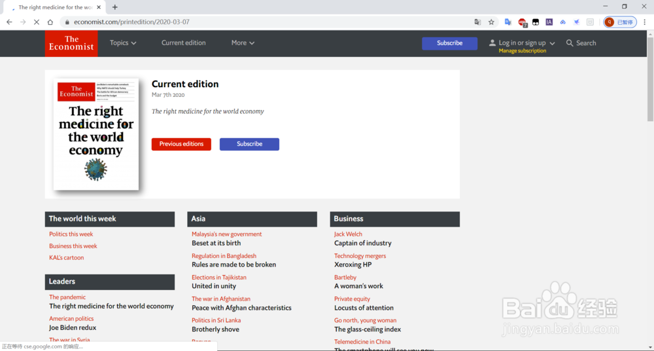Click Subscribe next to Previous editions
Image resolution: width=654 pixels, height=351 pixels.
(249, 144)
